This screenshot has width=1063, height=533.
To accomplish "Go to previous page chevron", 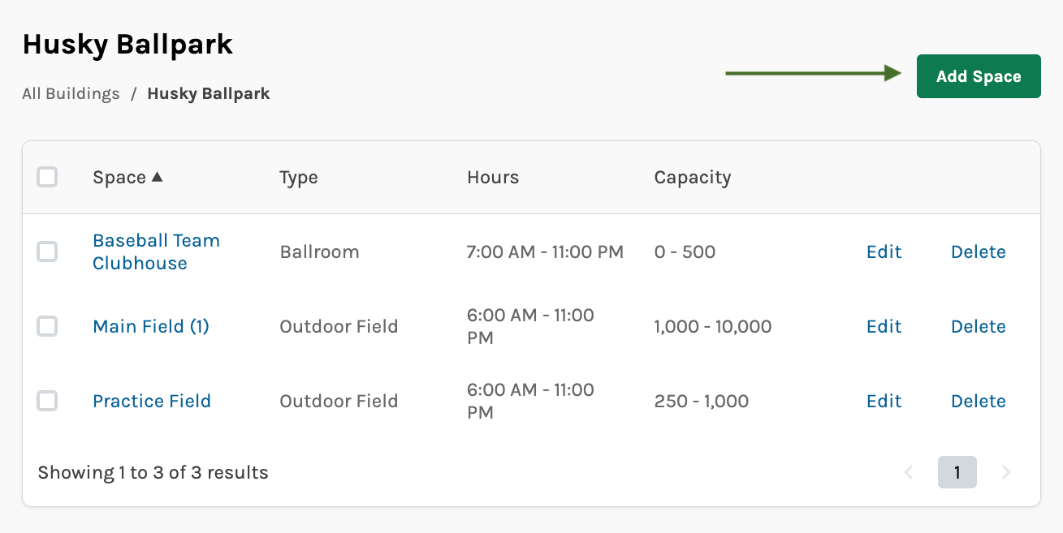I will pos(909,472).
